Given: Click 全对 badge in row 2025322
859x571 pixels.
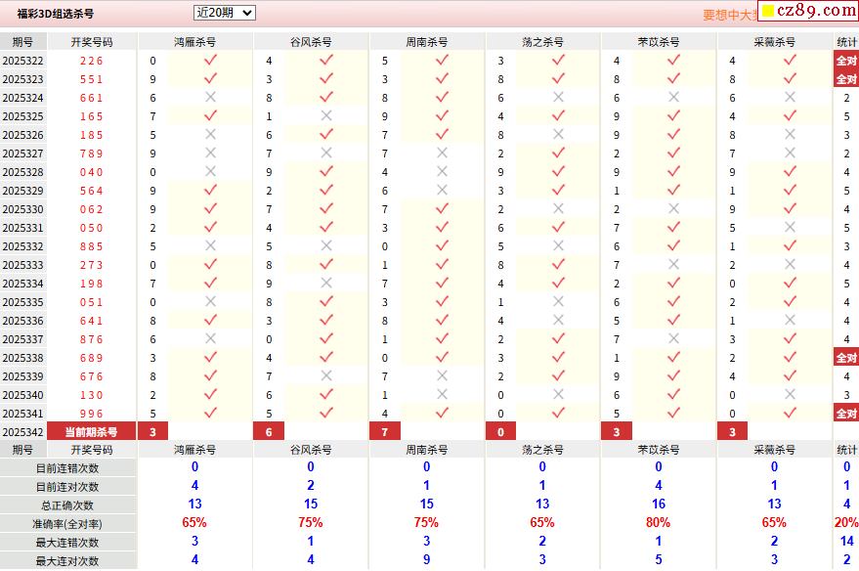Looking at the screenshot, I should (846, 61).
